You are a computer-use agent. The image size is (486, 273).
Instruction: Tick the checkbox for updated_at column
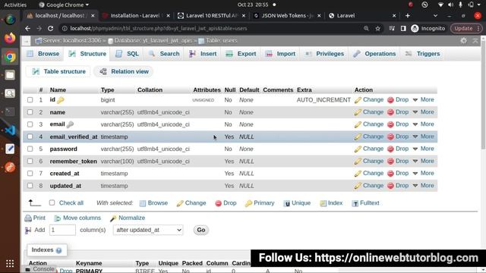[x=30, y=186]
